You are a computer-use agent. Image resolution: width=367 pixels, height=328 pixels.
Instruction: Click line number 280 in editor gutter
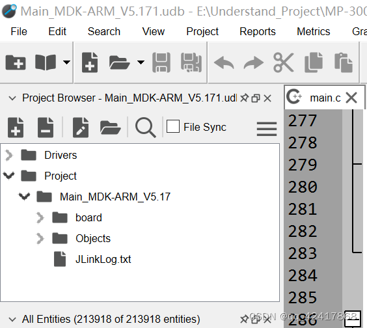point(303,187)
